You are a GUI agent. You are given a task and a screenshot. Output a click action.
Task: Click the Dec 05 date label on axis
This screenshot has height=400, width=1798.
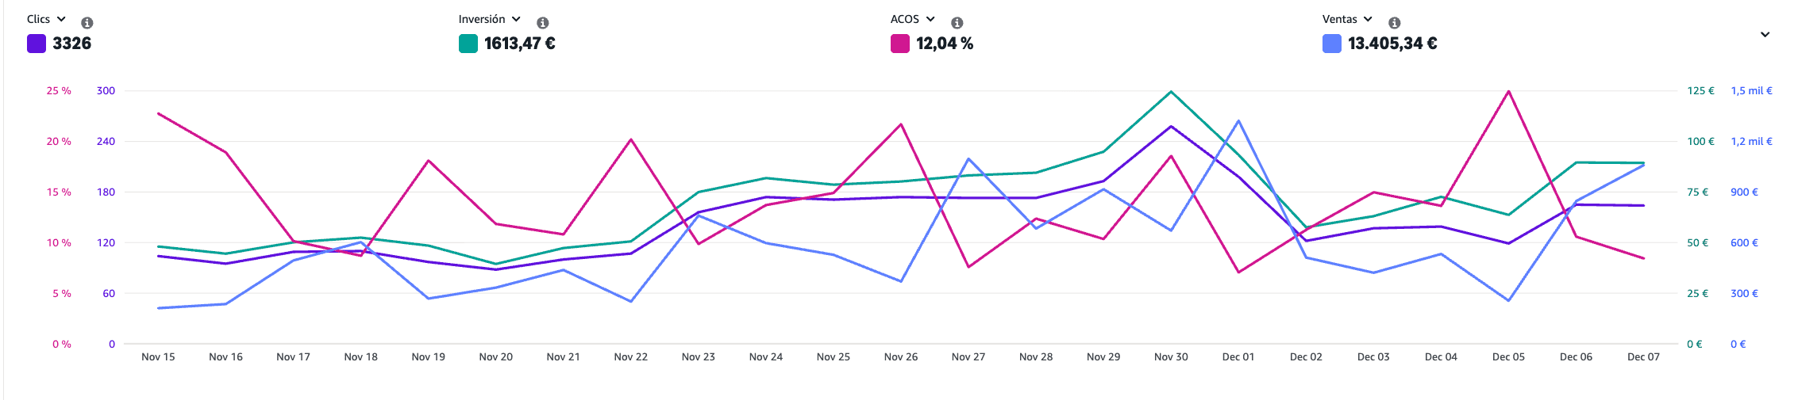point(1508,357)
